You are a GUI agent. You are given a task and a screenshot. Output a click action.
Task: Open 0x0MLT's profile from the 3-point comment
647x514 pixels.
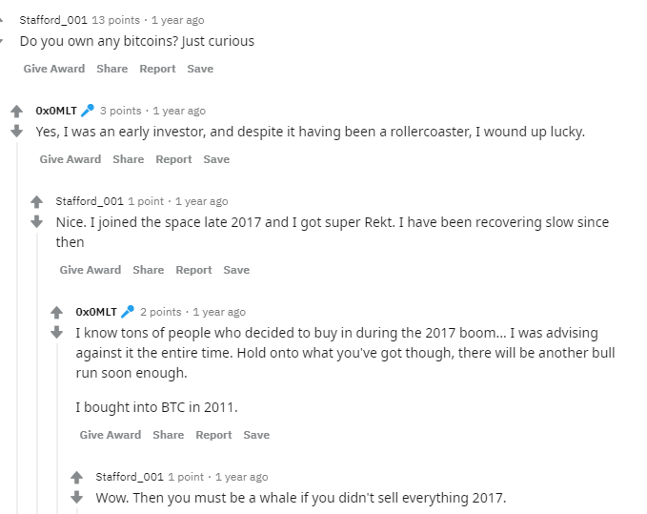click(56, 111)
